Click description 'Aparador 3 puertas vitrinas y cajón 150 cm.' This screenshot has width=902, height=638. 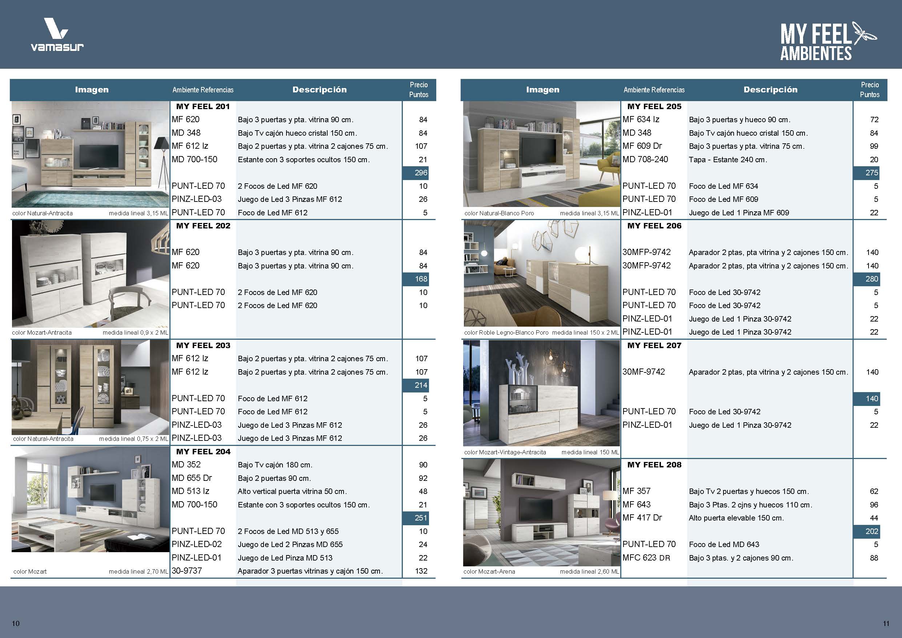point(310,571)
